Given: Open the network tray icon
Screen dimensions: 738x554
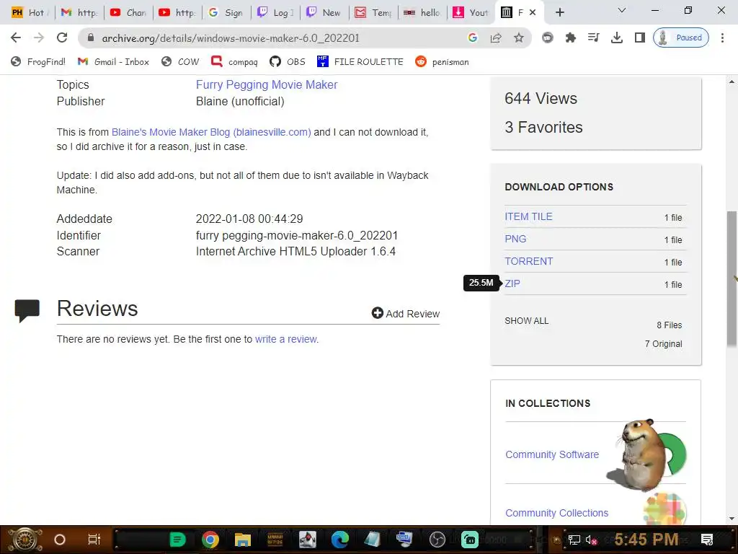Looking at the screenshot, I should coord(574,540).
